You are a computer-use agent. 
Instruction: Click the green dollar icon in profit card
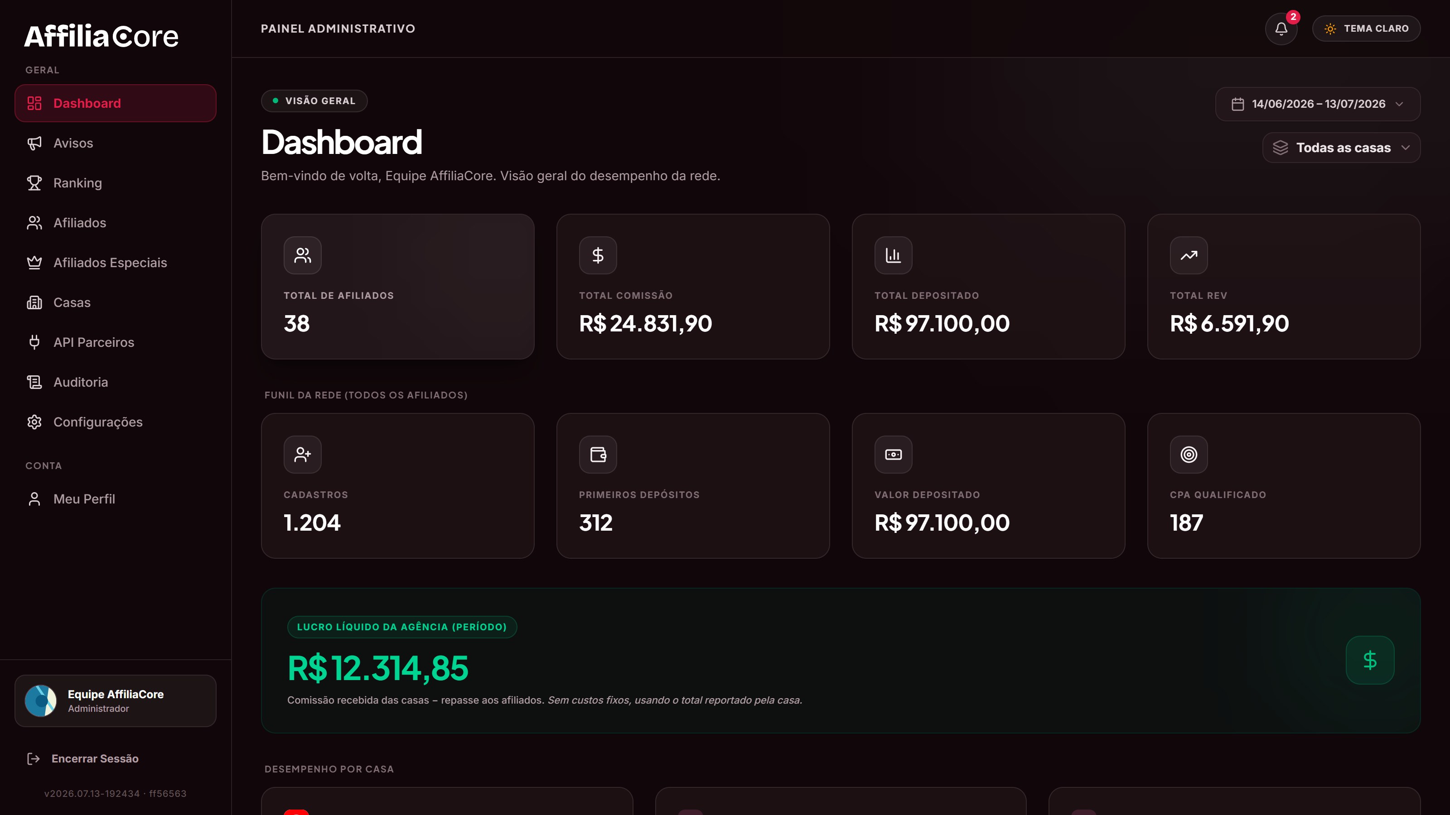coord(1369,660)
